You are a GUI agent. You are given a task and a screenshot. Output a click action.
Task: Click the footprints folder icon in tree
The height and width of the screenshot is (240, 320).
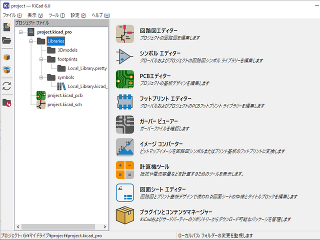coord(51,59)
